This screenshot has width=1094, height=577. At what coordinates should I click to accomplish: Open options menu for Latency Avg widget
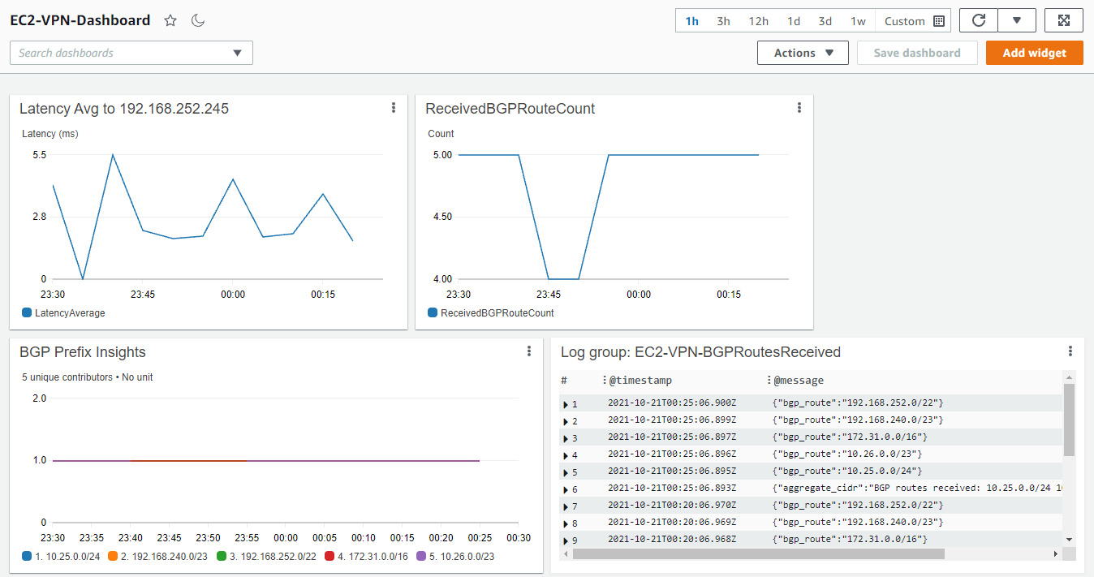coord(394,107)
